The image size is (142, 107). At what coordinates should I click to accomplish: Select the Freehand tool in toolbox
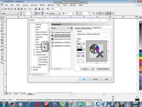coord(2,28)
